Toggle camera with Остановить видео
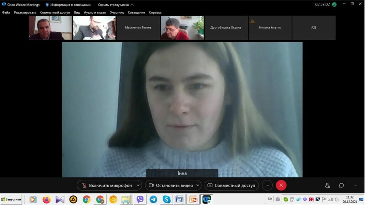Image resolution: width=365 pixels, height=205 pixels. point(170,185)
